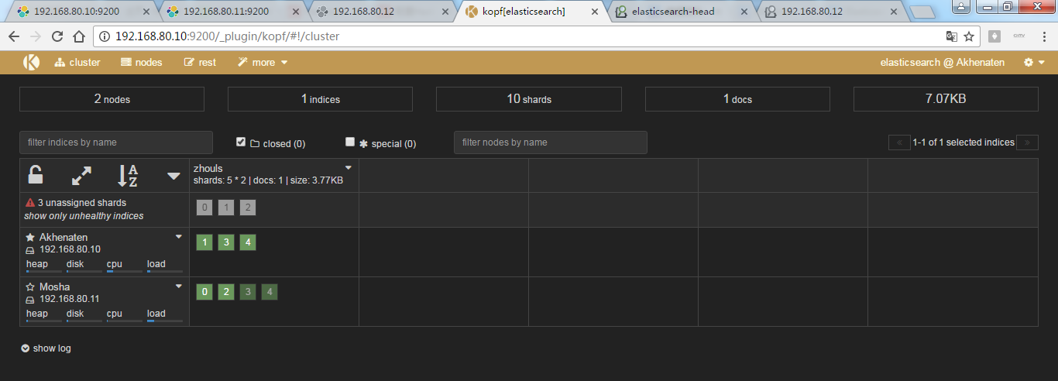Check the special (0) checkbox
Screen dimensions: 1058x381
350,142
